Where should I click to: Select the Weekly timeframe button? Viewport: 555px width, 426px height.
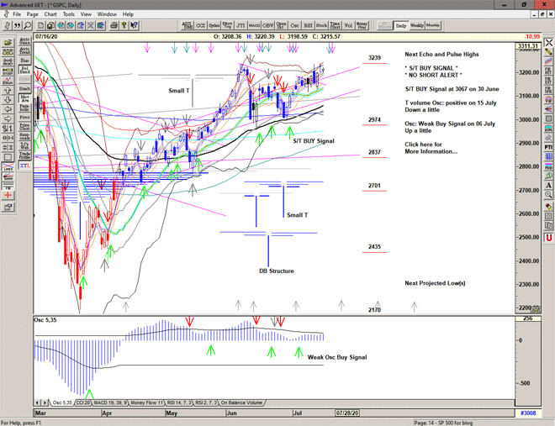[417, 26]
